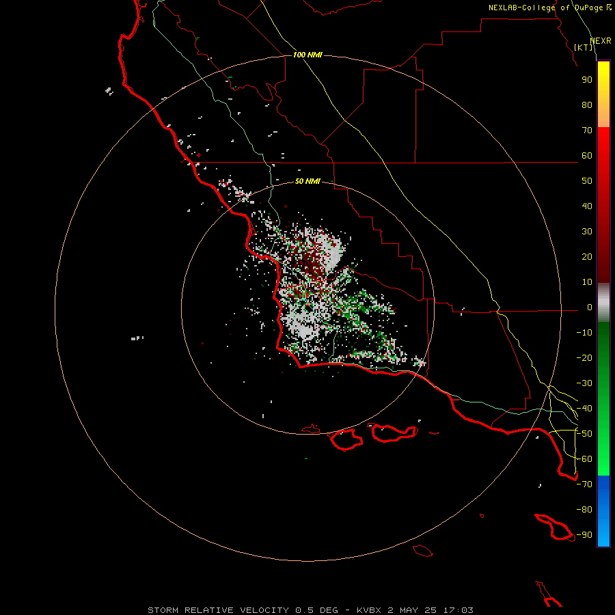Click the -70 value on velocity scale
Viewport: 615px width, 615px height.
(x=584, y=484)
